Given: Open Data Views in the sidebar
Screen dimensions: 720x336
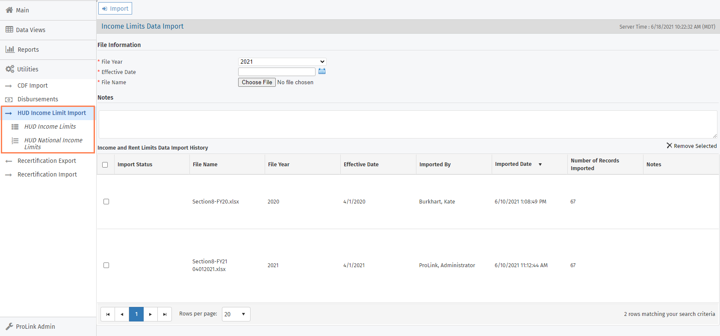Looking at the screenshot, I should [x=30, y=30].
